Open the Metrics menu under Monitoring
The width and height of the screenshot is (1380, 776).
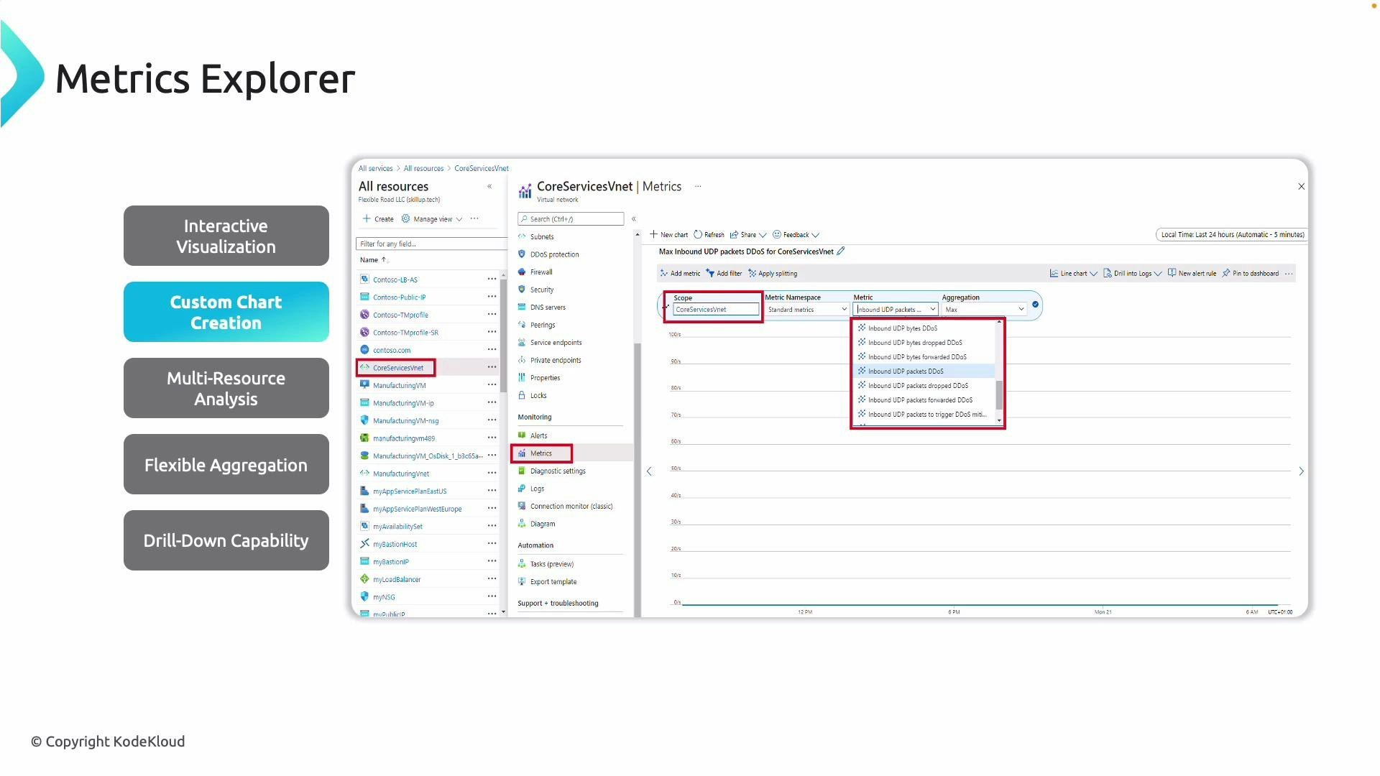click(541, 453)
